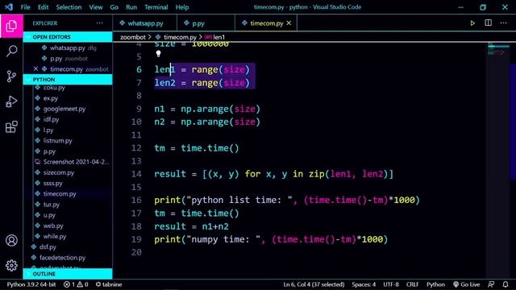This screenshot has height=290, width=516.
Task: Change indentation via Spaces: 4
Action: click(364, 284)
